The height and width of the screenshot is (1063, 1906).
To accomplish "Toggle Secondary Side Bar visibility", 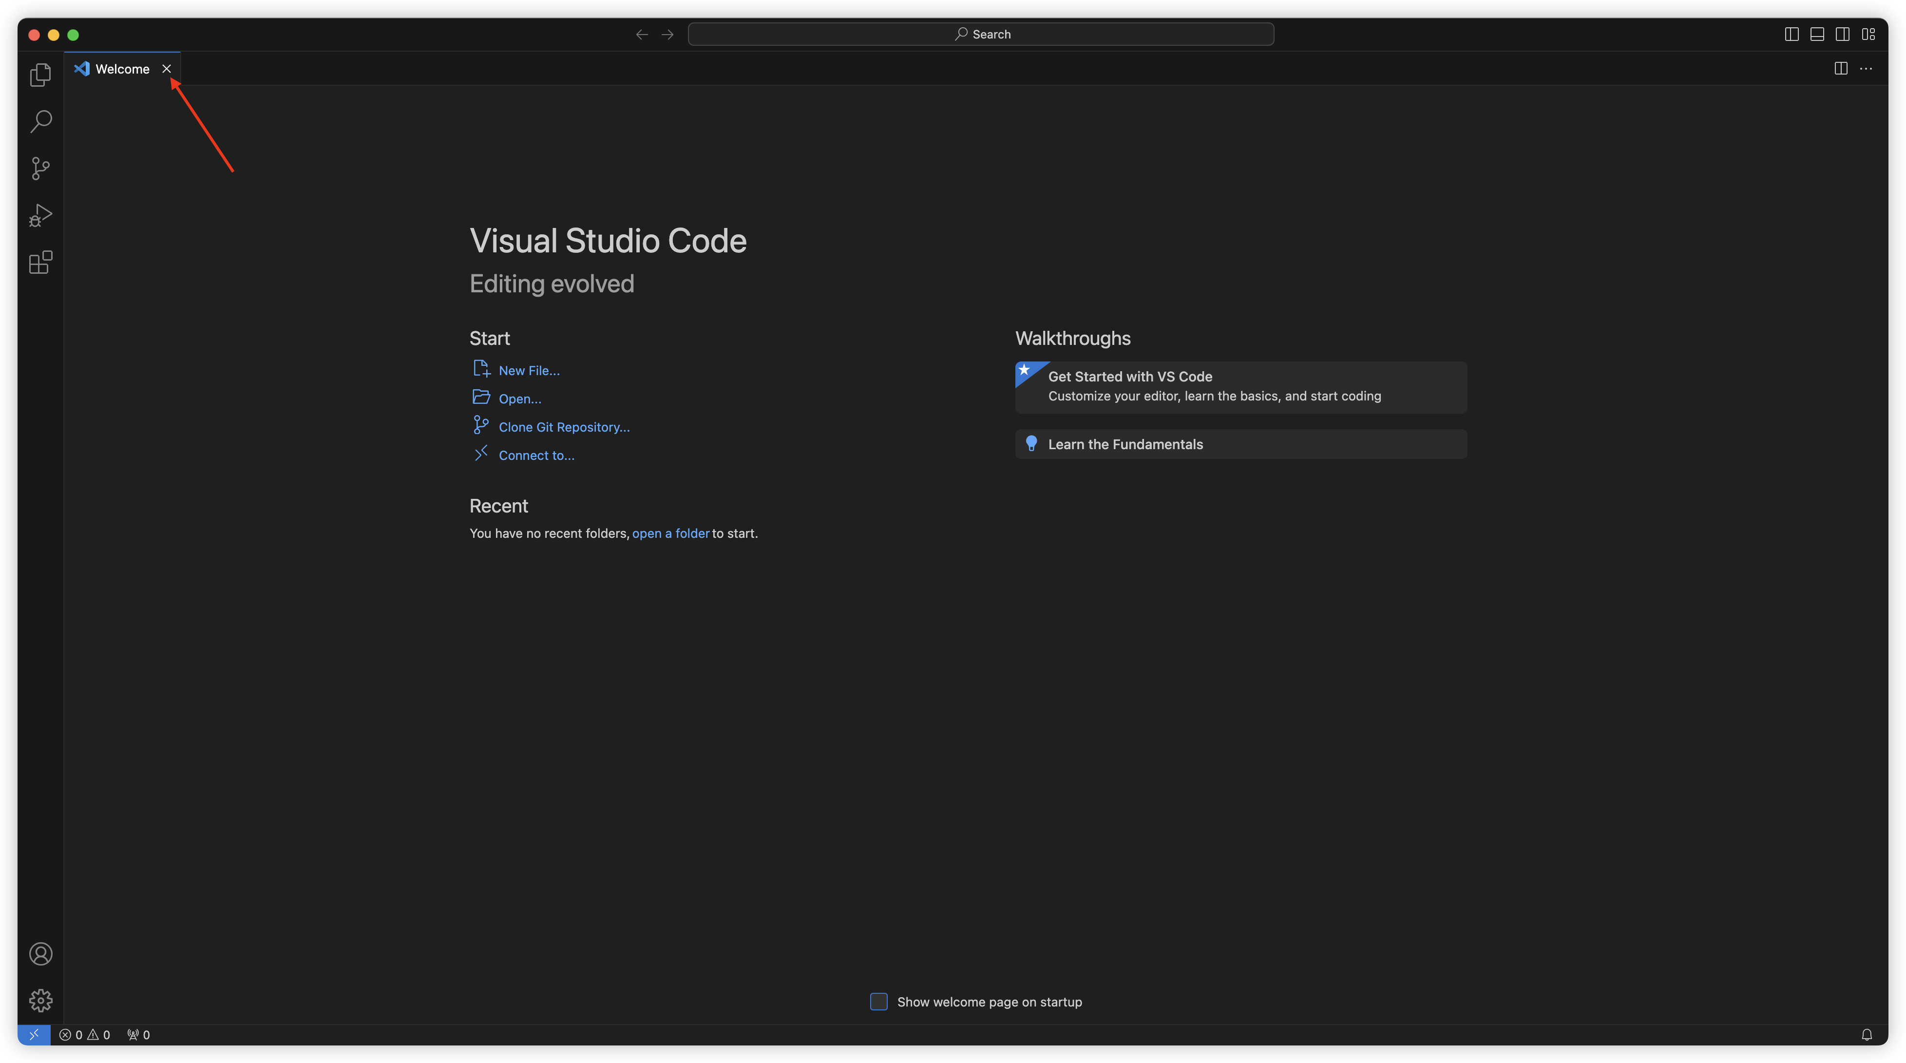I will tap(1842, 34).
